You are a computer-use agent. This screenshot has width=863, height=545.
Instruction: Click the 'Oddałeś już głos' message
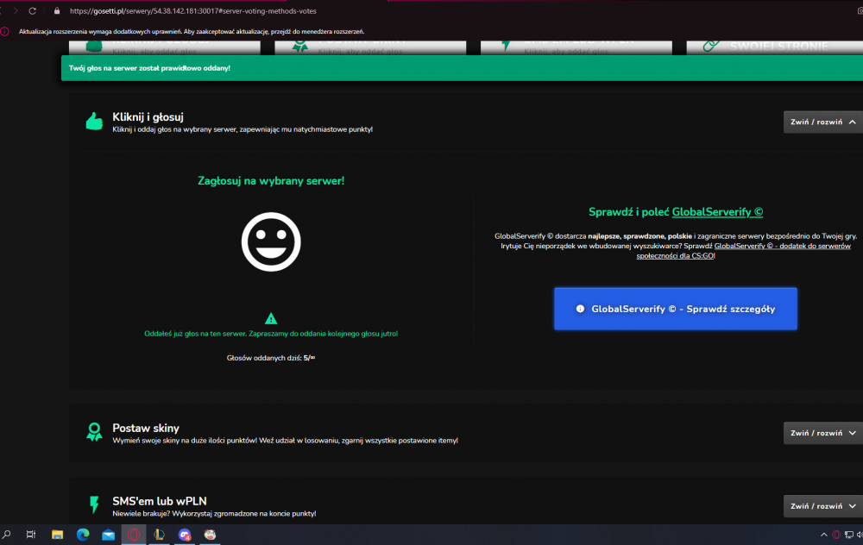pyautogui.click(x=271, y=334)
